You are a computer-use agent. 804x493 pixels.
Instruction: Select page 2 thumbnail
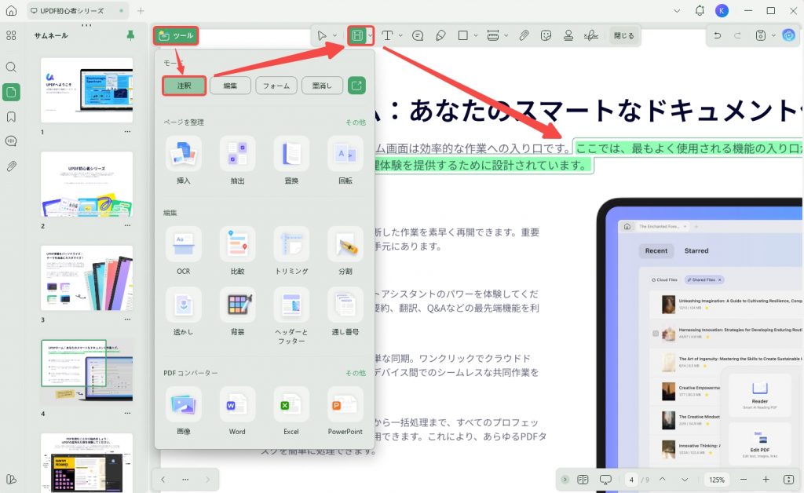[86, 184]
